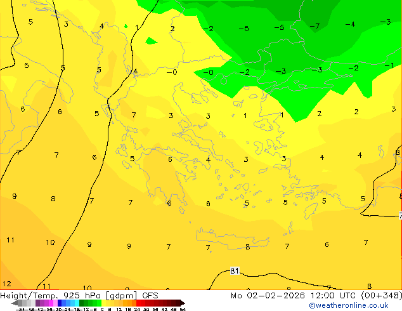Pick the bright red legend swatch at 24
The width and height of the screenshot is (402, 311).
click(138, 303)
